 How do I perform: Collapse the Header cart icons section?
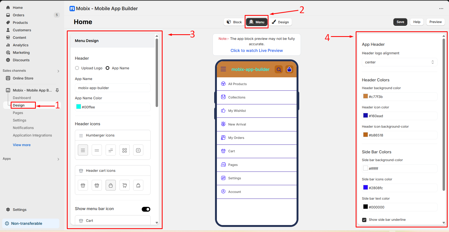[113, 171]
